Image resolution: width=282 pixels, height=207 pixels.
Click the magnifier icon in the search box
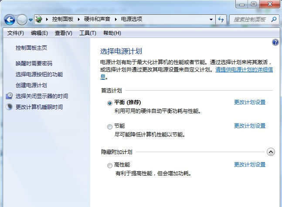[274, 19]
